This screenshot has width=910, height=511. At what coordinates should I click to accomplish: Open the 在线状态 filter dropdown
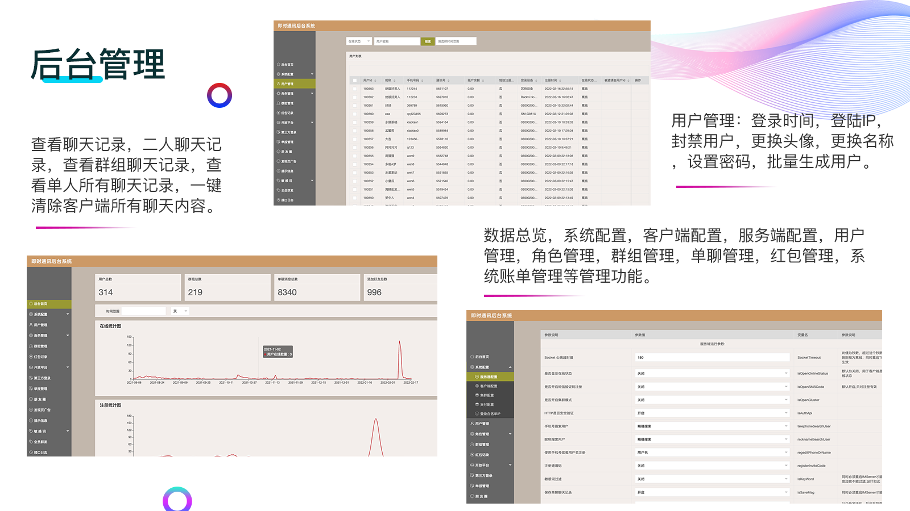[x=358, y=41]
